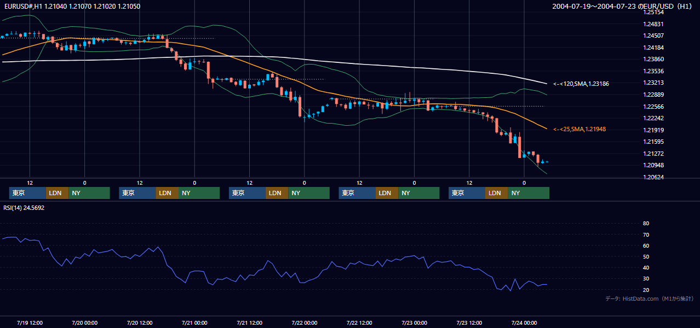Click the LDN block in the rightmost session bar
The image size is (700, 328).
pos(497,193)
